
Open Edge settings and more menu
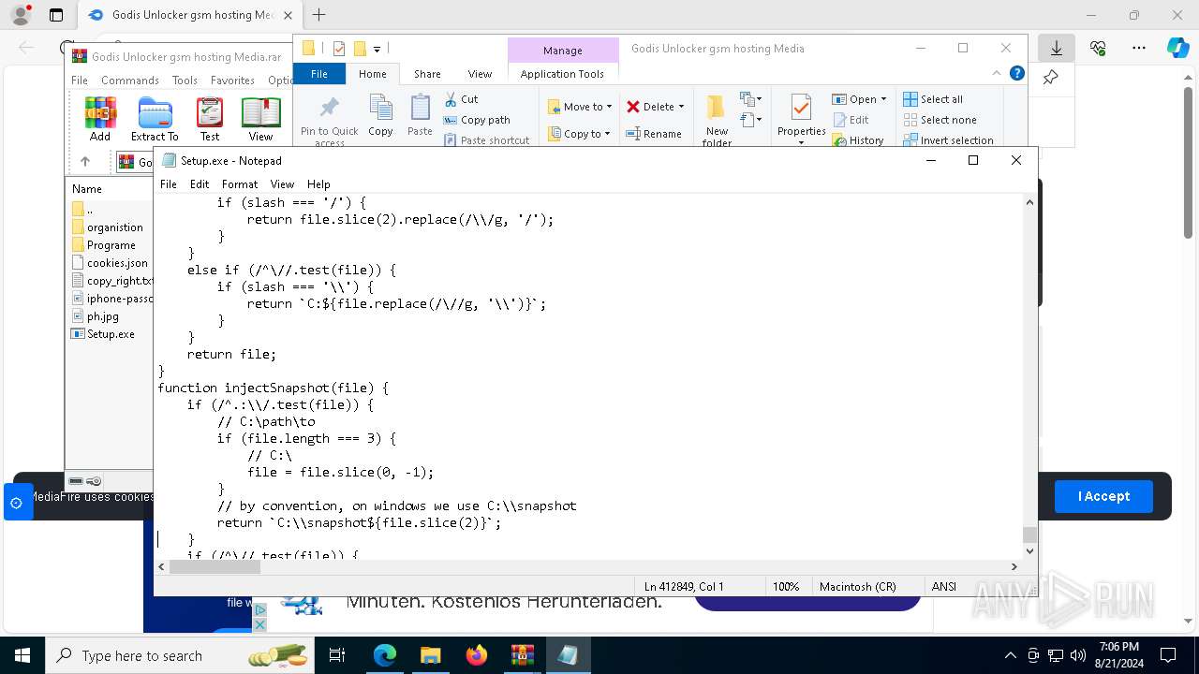pyautogui.click(x=1139, y=48)
